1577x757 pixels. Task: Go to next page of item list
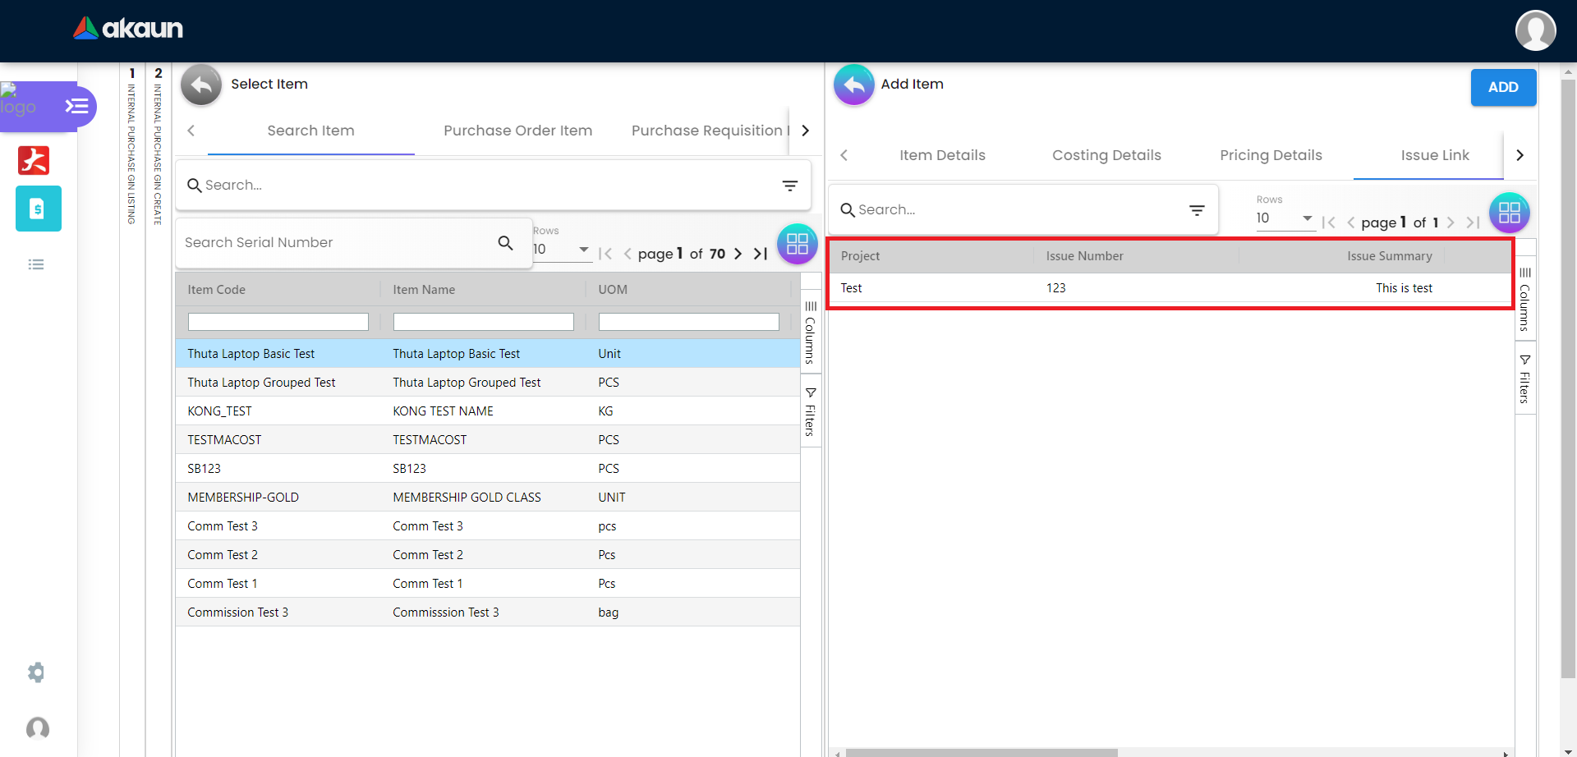pos(738,254)
